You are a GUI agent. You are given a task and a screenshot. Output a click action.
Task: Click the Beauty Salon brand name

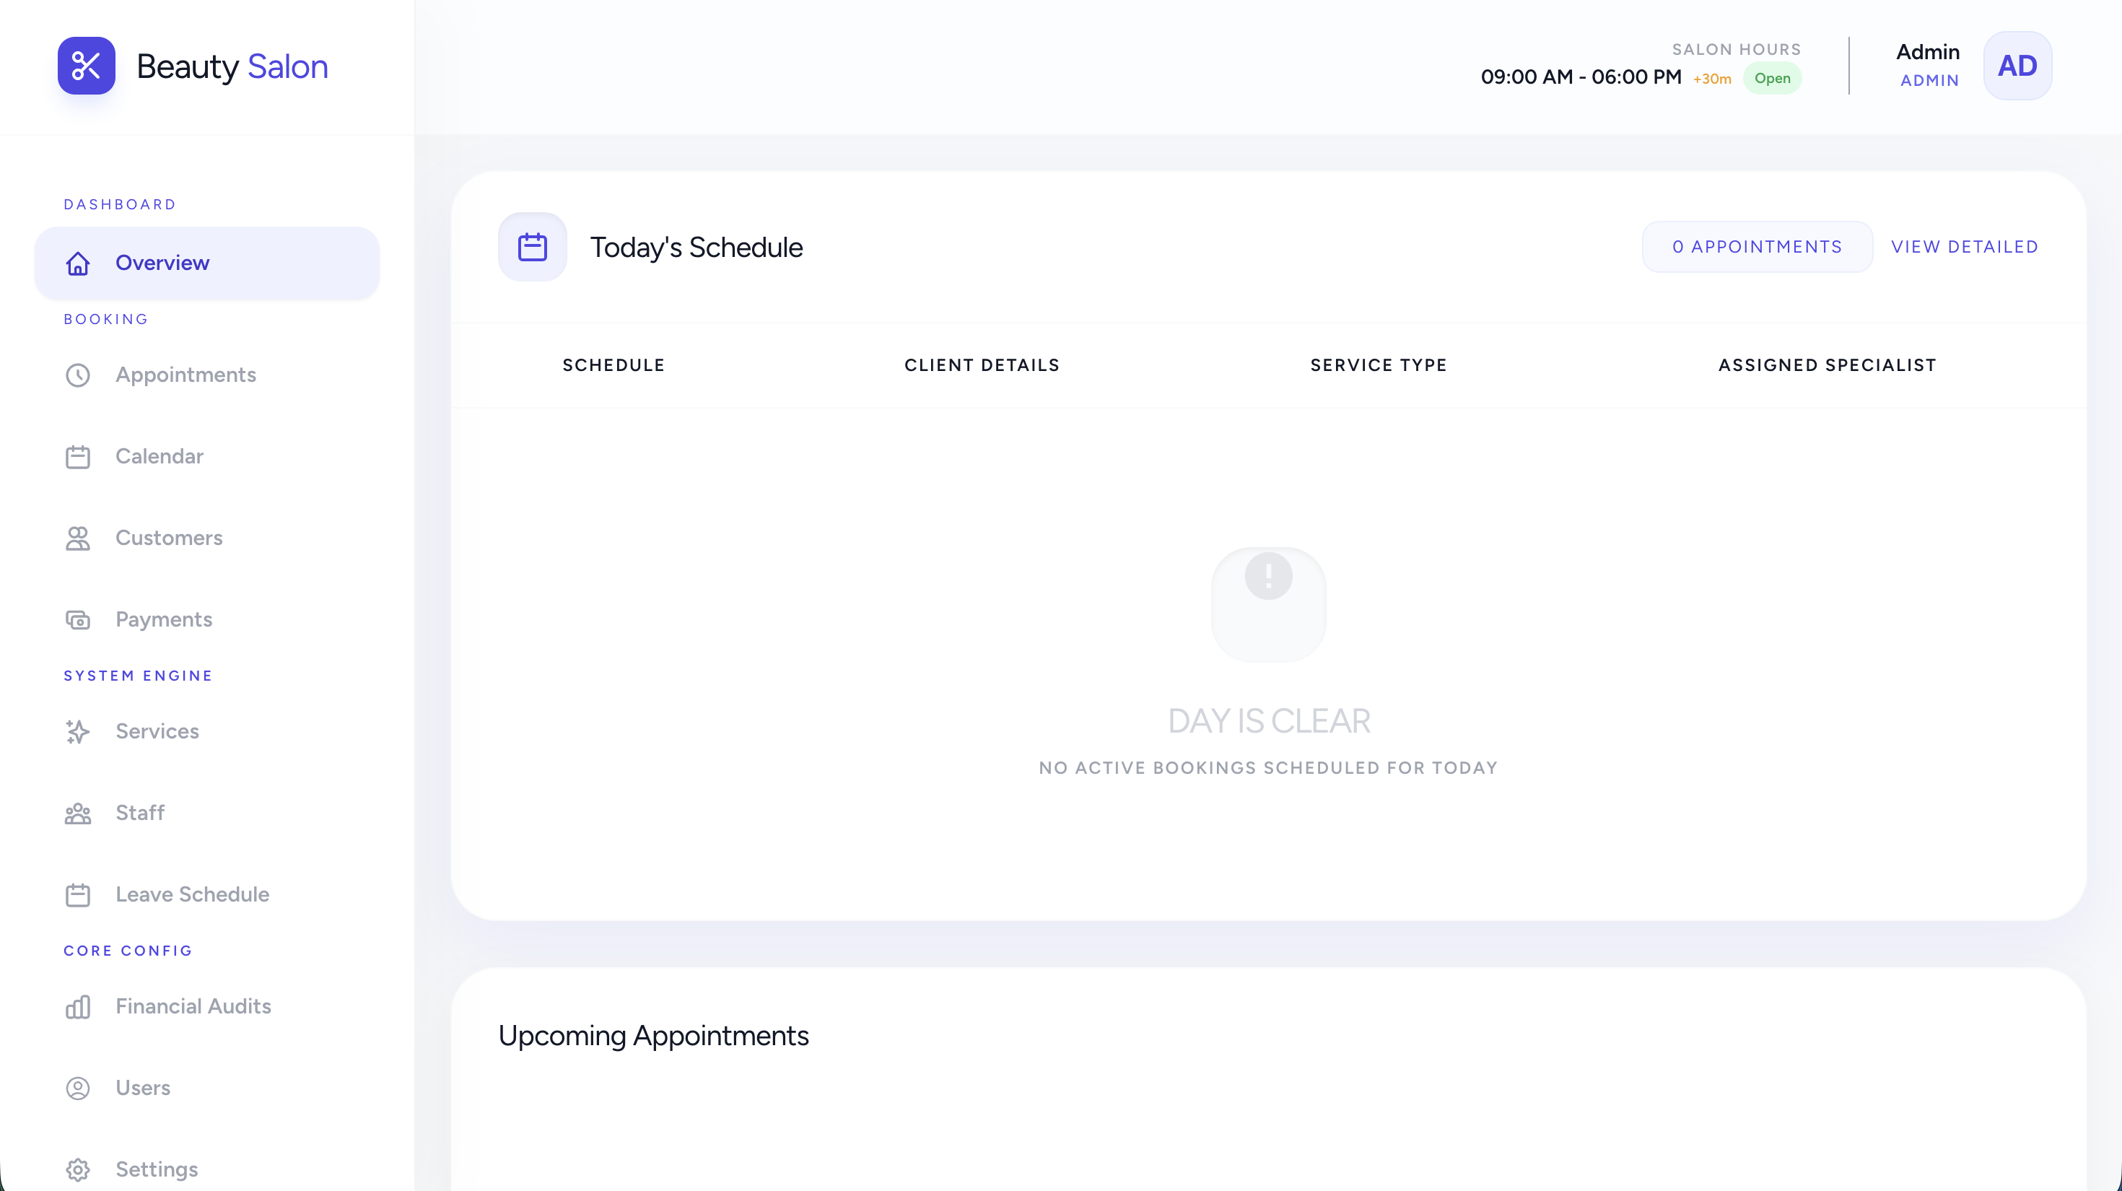pos(232,66)
